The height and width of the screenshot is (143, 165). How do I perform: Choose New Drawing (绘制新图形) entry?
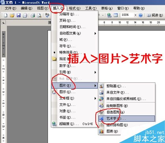[126, 106]
